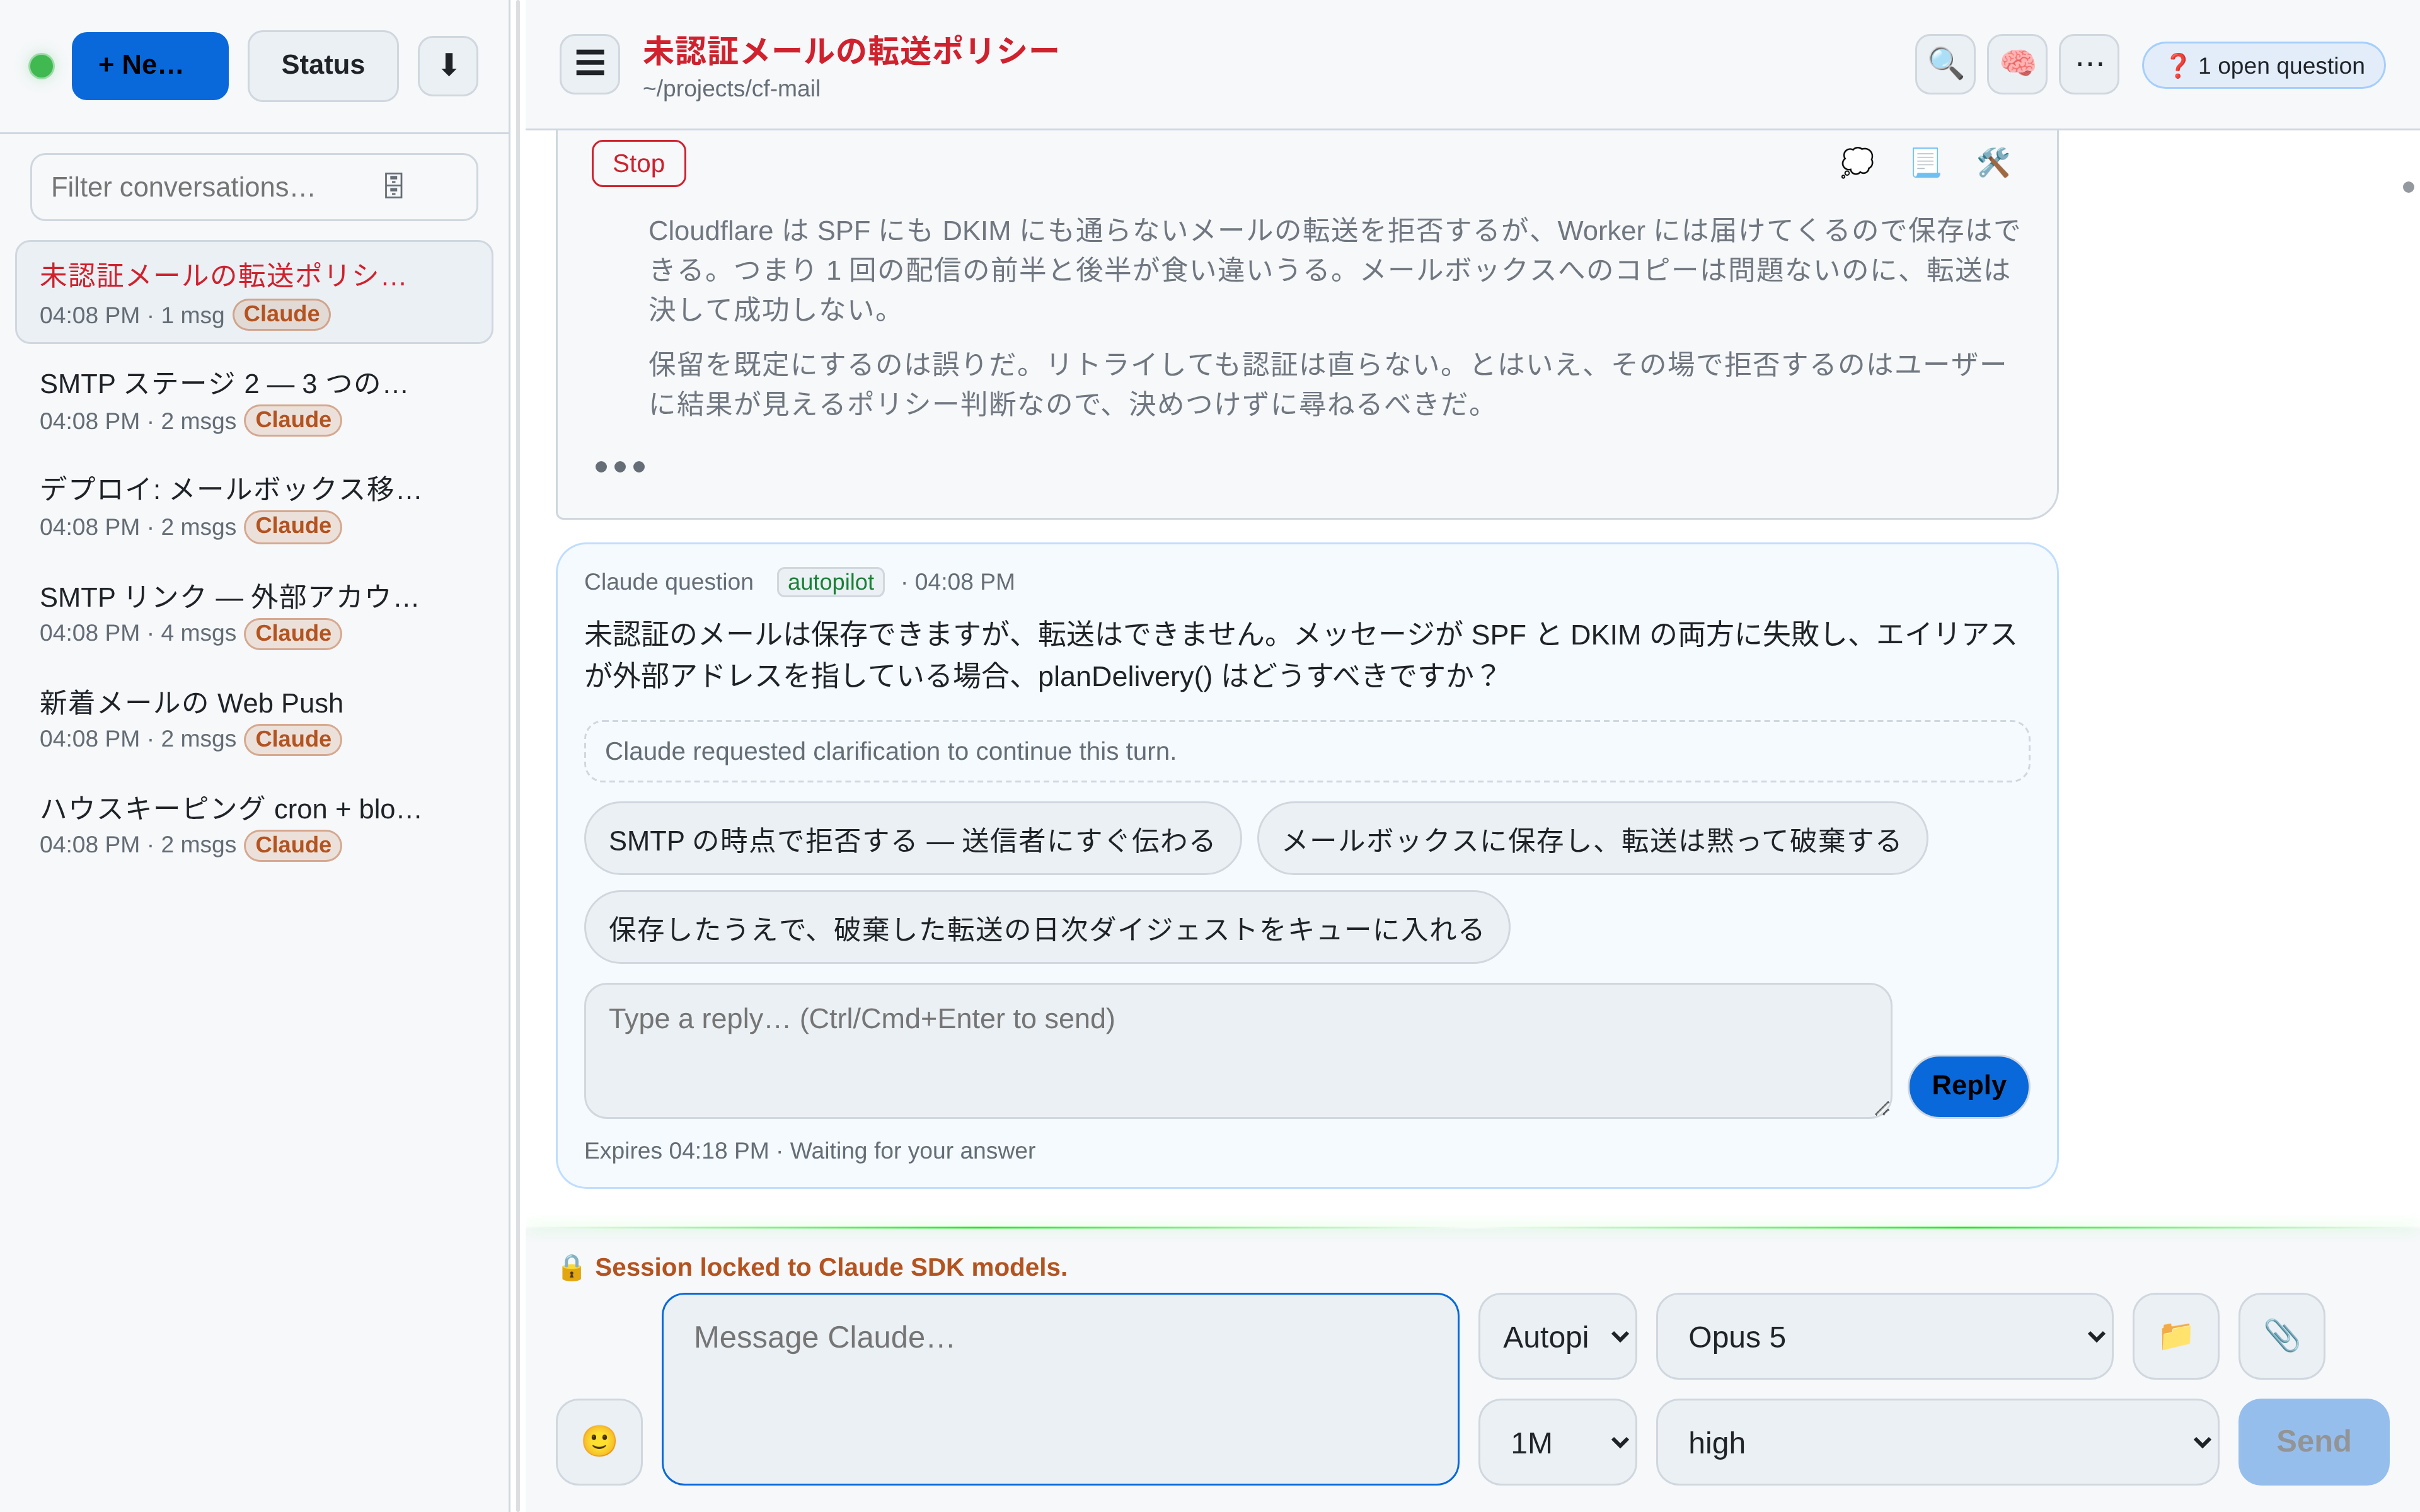Stop the running turn
2420x1512 pixels.
pos(638,163)
